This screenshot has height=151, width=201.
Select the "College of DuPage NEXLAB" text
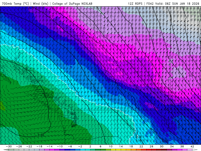(72, 4)
